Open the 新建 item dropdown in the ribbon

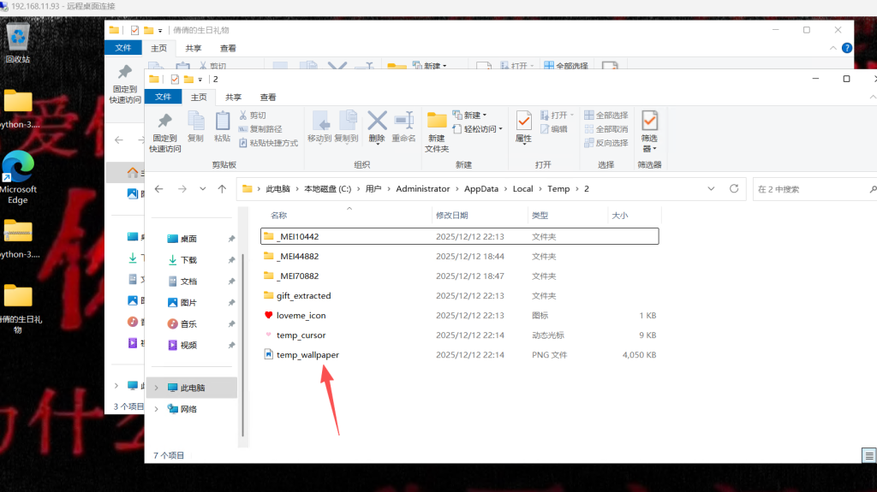[x=475, y=116]
